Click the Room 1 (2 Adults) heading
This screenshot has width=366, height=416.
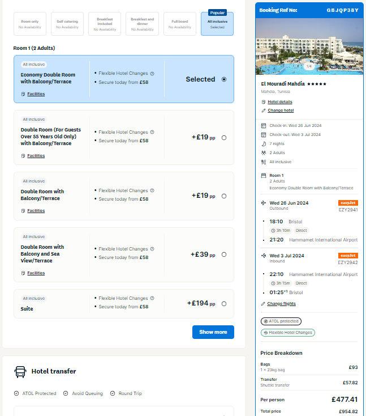(34, 48)
